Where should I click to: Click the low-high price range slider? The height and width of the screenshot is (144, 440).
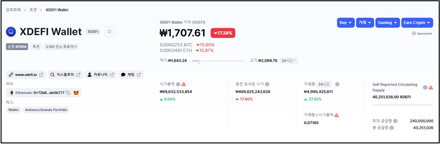point(218,61)
